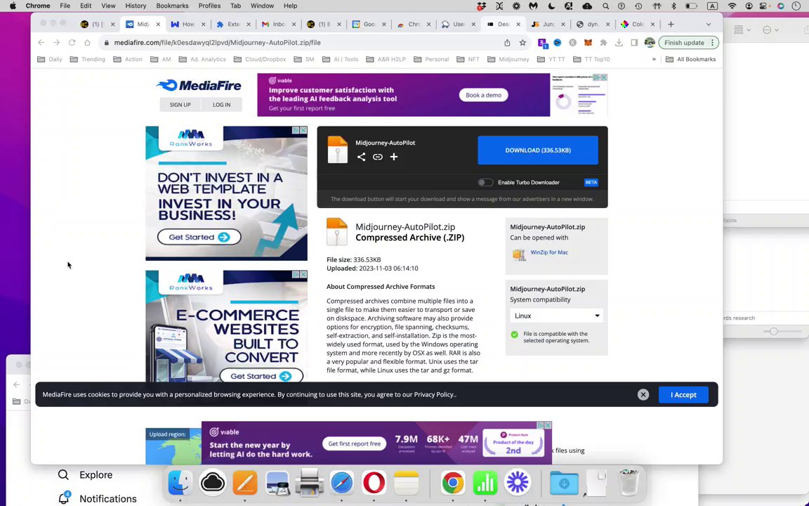809x506 pixels.
Task: Open Finder from the Dock
Action: tap(180, 483)
